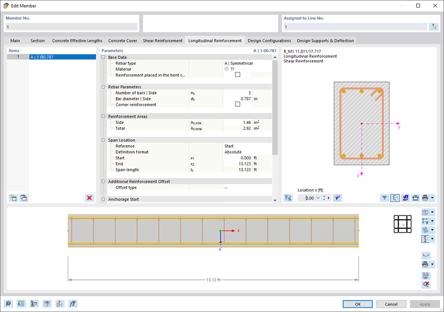Open the 3D cube view dropdown arrow
This screenshot has height=312, width=444.
point(432,212)
